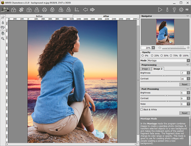Click the undo left arrow
This screenshot has width=191, height=146.
(x=85, y=10)
